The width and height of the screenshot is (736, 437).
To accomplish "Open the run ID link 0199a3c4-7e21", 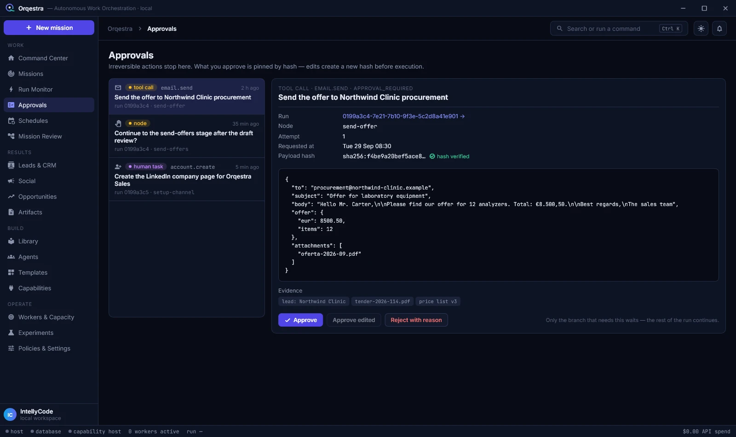I will click(403, 116).
